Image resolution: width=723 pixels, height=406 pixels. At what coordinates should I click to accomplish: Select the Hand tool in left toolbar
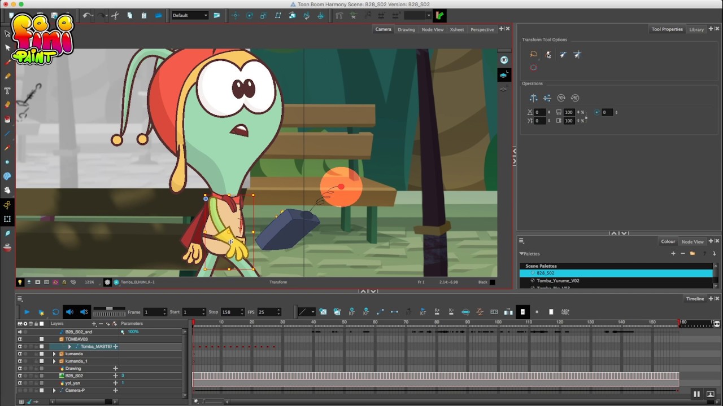click(7, 191)
